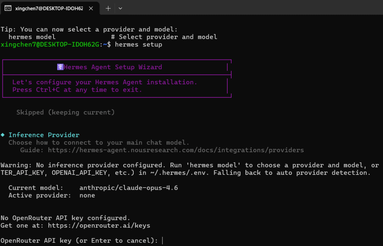Click the Hermes caduceus icon in wizard title

tap(60, 67)
